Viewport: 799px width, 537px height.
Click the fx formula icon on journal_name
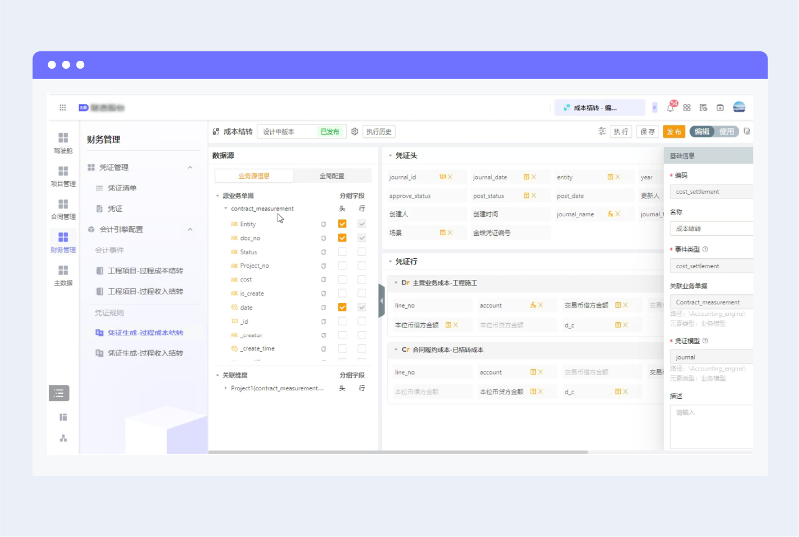[x=610, y=214]
